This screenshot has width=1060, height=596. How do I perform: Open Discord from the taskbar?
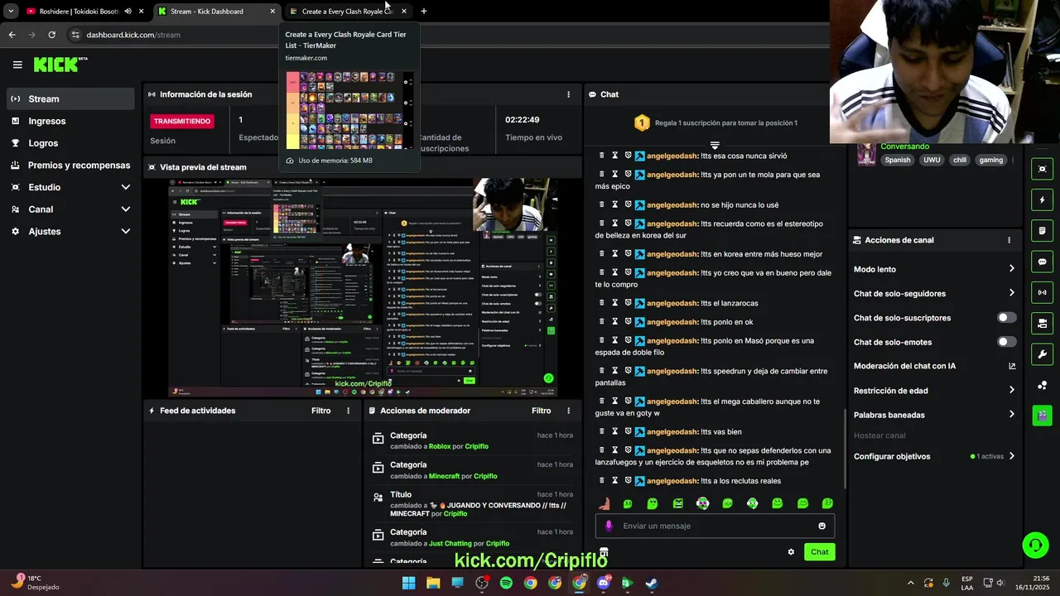(603, 583)
